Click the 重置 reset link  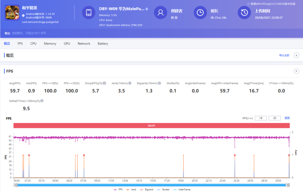[287, 118]
